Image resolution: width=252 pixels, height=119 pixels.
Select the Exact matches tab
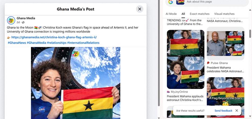tap(199, 14)
